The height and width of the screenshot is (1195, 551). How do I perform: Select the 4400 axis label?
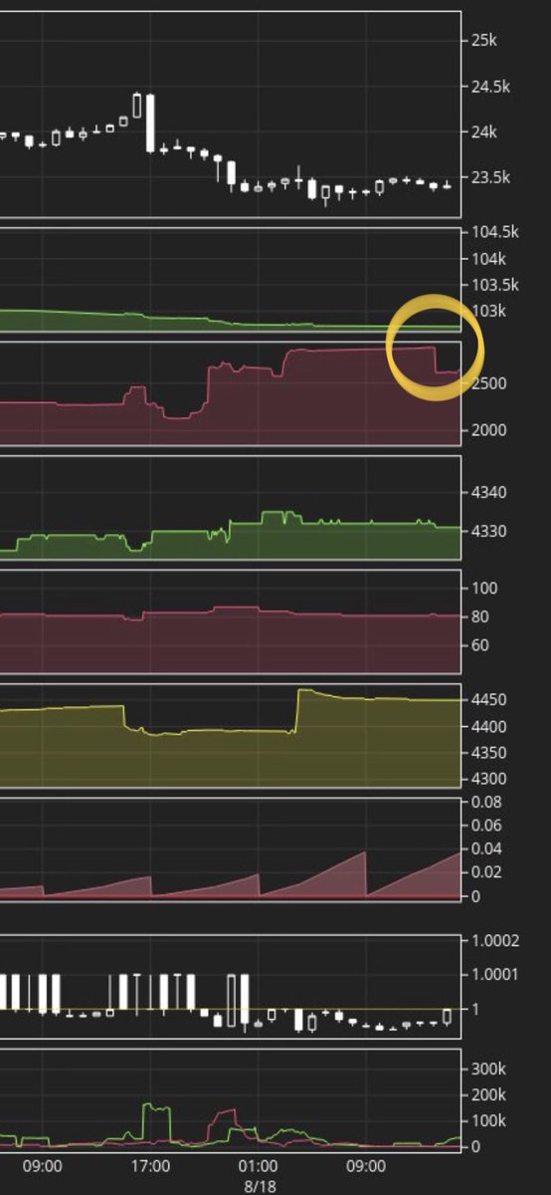point(488,727)
